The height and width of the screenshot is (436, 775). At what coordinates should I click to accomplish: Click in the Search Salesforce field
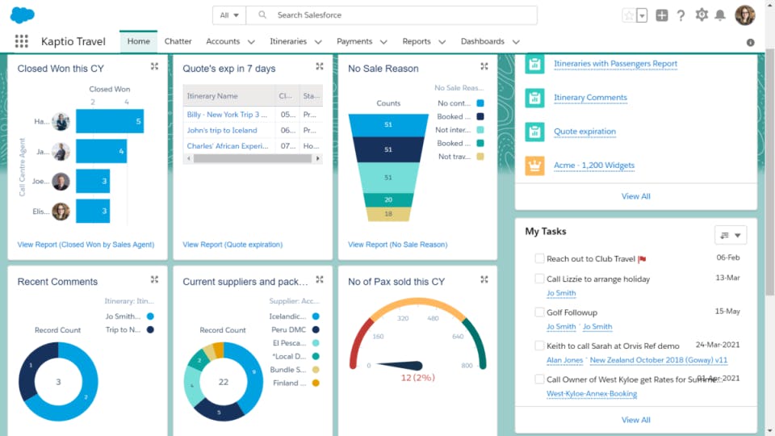392,15
